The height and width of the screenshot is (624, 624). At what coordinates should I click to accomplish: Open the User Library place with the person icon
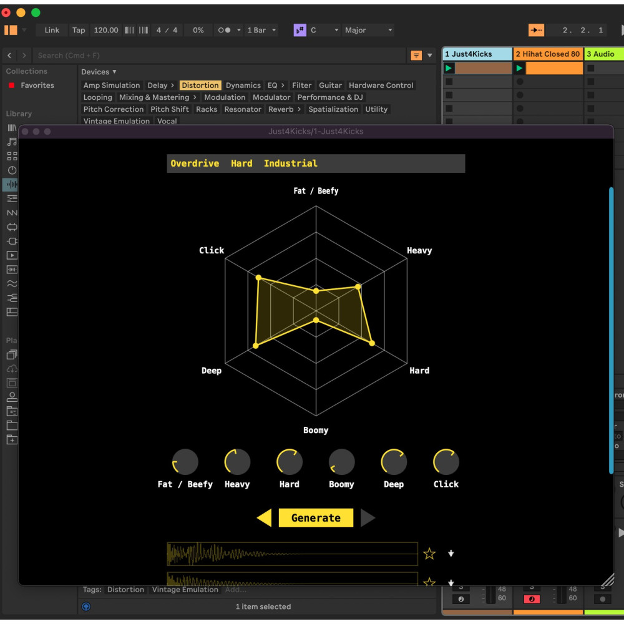[x=12, y=397]
